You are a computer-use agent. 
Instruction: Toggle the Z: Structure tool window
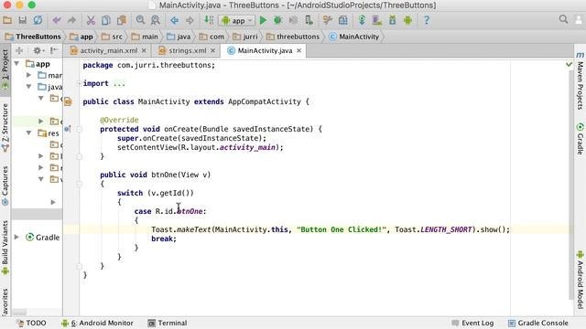pyautogui.click(x=5, y=127)
